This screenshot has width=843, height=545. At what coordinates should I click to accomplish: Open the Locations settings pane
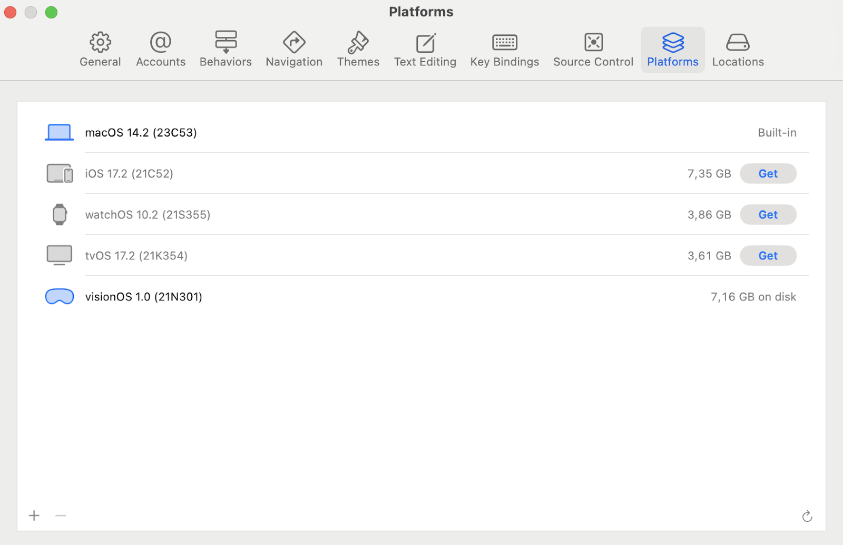(738, 48)
